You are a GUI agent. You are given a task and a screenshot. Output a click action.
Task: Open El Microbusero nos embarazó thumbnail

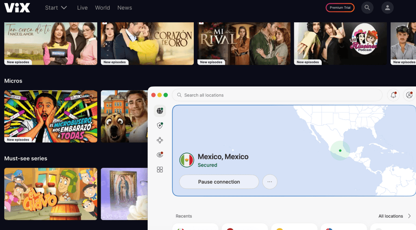click(51, 116)
